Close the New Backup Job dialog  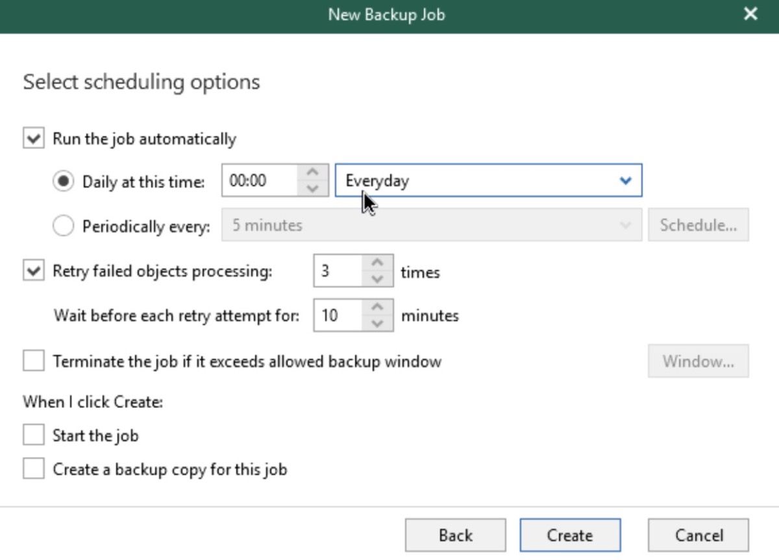[750, 14]
